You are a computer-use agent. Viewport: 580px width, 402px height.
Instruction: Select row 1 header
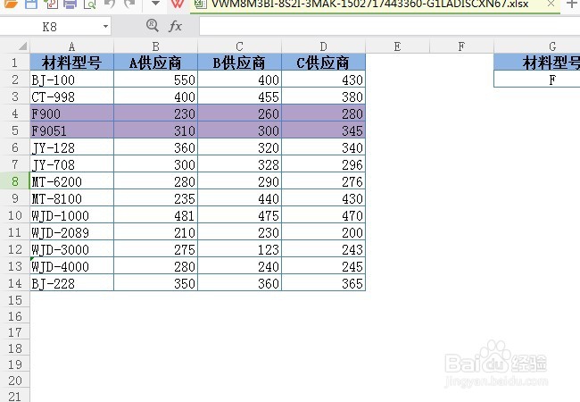tap(15, 63)
